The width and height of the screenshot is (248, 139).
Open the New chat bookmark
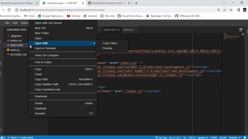(x=108, y=16)
